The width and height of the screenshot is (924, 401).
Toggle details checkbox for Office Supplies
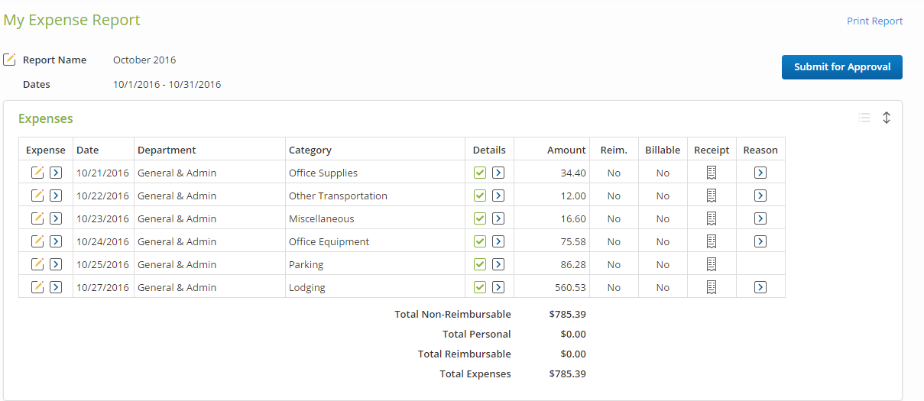(480, 173)
